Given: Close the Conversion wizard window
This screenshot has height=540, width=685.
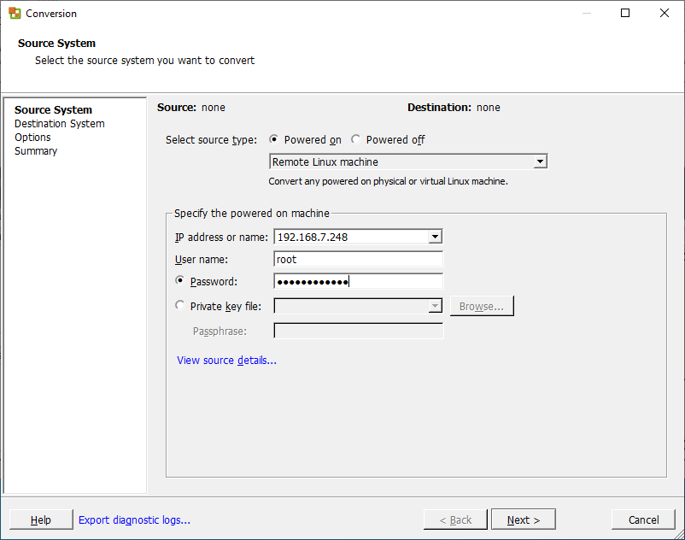Looking at the screenshot, I should (664, 13).
